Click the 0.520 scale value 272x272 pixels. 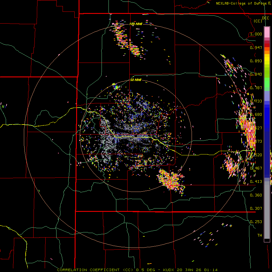pyautogui.click(x=256, y=154)
